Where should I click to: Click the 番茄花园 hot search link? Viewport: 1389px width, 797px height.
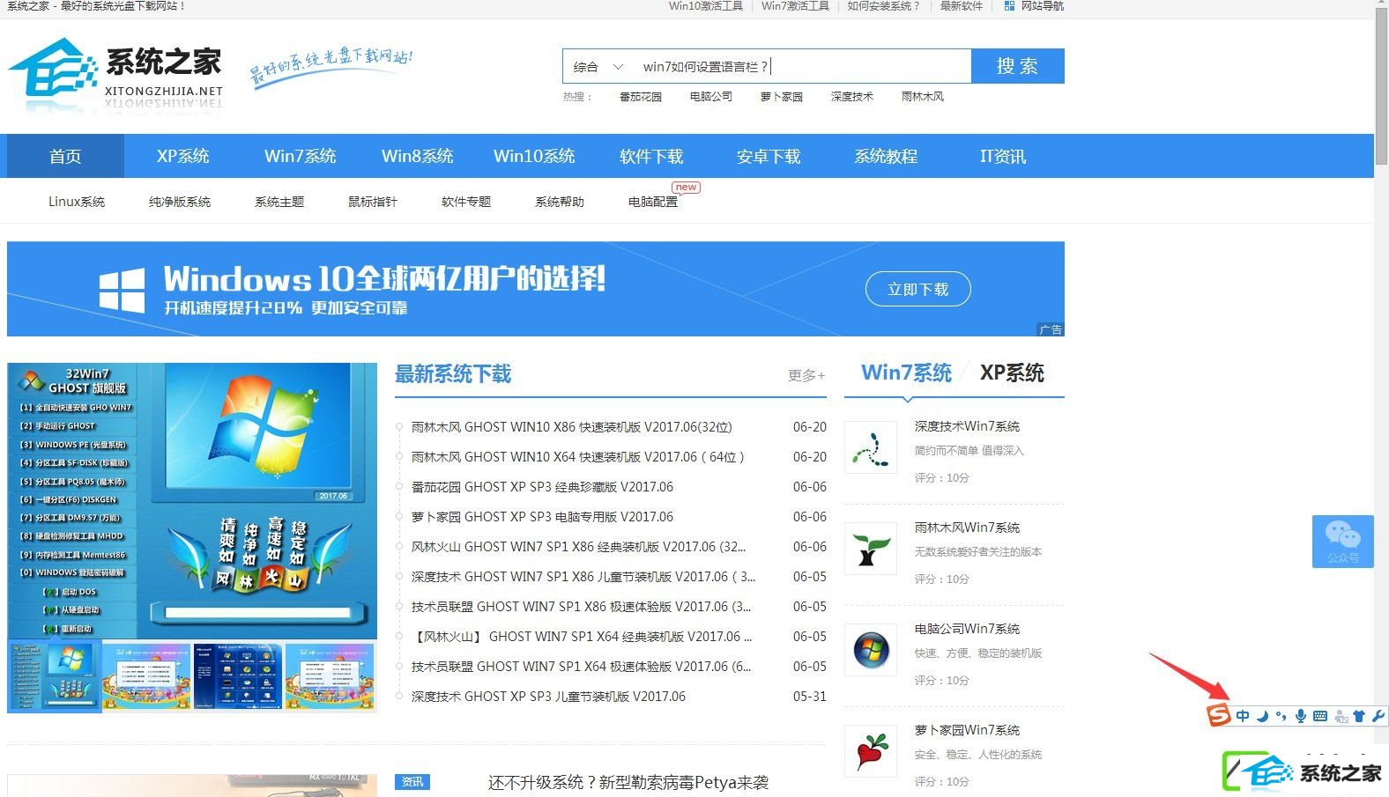coord(641,97)
